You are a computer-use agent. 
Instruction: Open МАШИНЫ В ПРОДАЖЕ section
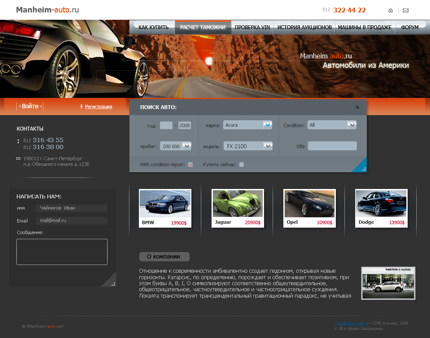pyautogui.click(x=365, y=27)
